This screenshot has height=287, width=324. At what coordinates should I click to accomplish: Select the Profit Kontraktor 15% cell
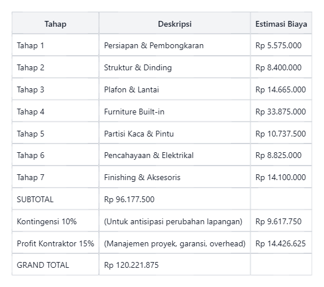pos(55,243)
